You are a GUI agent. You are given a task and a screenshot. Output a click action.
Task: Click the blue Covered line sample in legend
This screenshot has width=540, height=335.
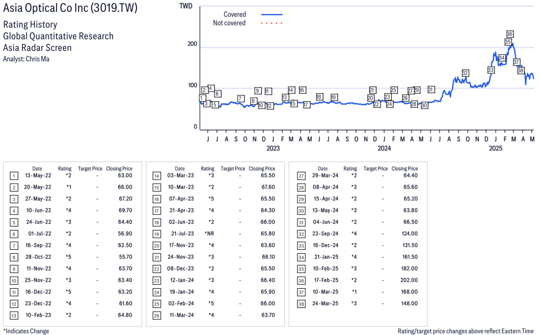(x=272, y=15)
